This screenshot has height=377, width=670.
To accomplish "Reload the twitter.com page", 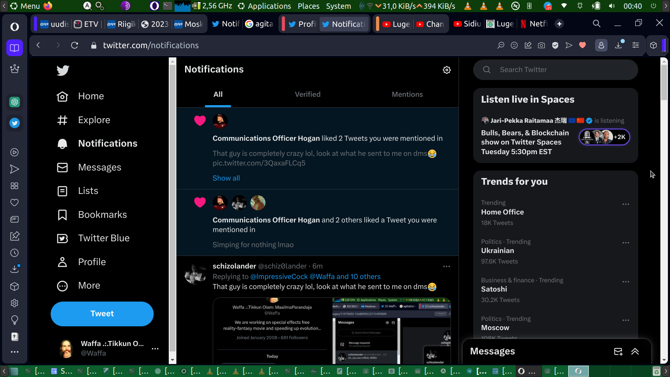I will coord(75,45).
